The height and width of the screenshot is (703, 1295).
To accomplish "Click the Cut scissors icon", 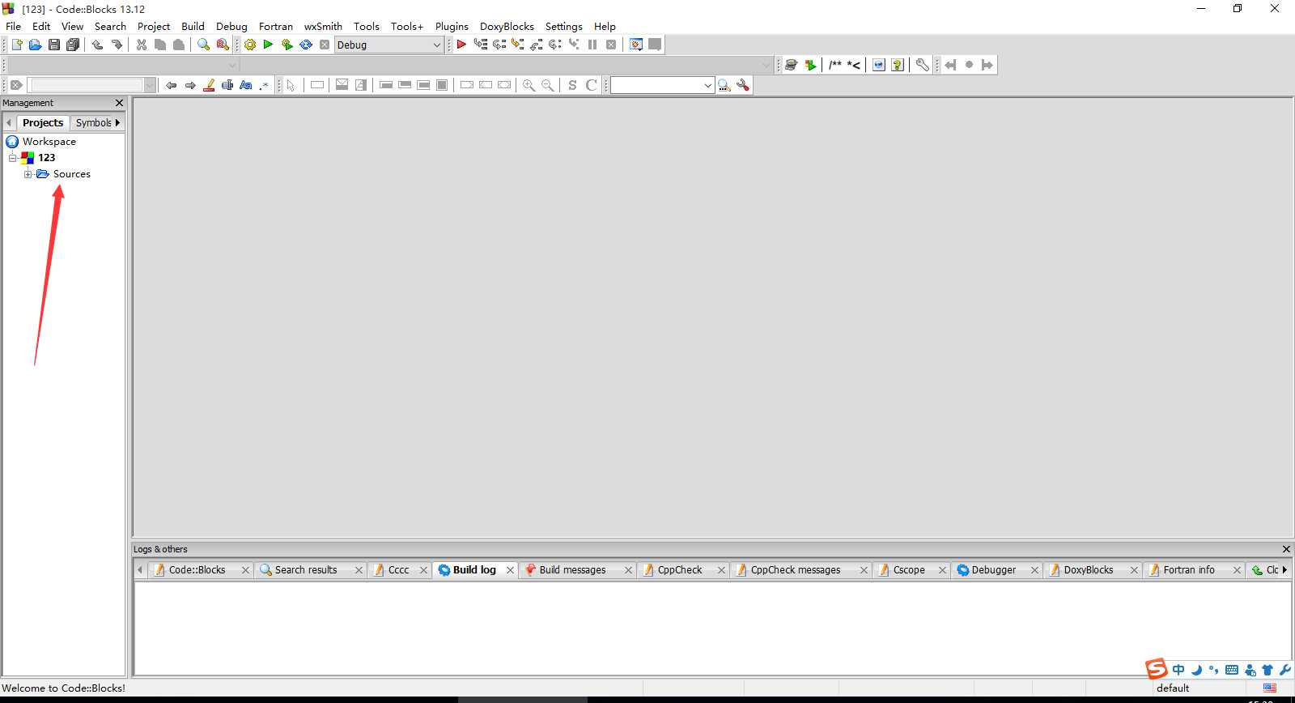I will point(142,45).
